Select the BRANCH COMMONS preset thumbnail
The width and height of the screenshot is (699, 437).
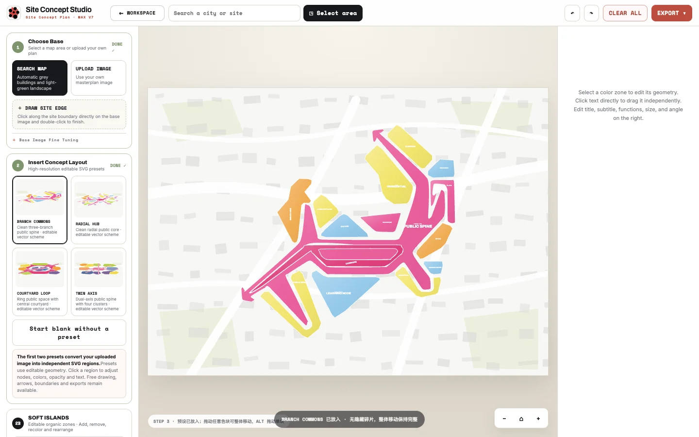pyautogui.click(x=40, y=210)
